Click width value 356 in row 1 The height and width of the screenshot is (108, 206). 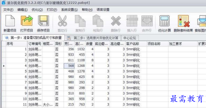coord(71,49)
